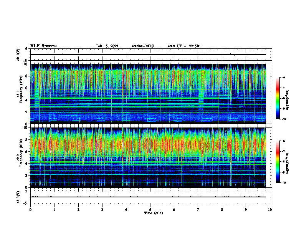Click the "ch.1(V)" waveform axis label
The height and width of the screenshot is (235, 304).
(18, 55)
